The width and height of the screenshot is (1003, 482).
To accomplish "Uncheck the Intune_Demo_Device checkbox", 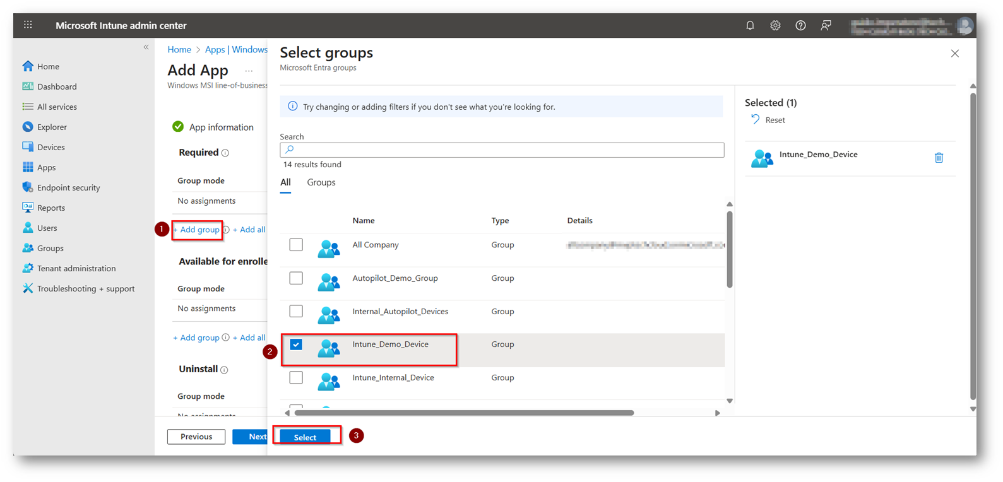I will click(296, 344).
